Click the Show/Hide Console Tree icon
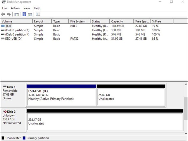The image size is (188, 141). point(17,14)
